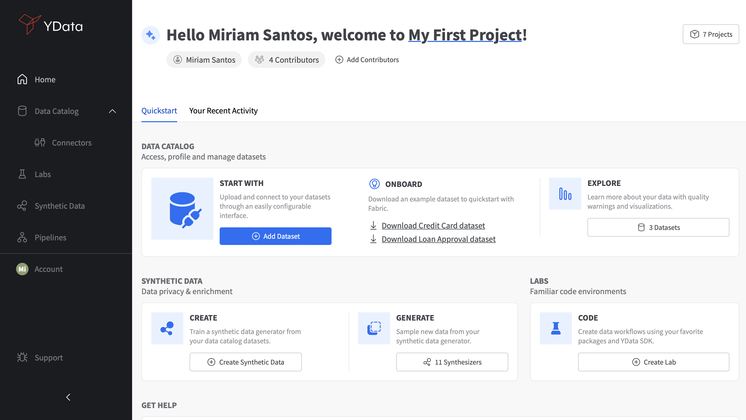This screenshot has width=746, height=420.
Task: Click Create Synthetic Data button
Action: pyautogui.click(x=246, y=362)
